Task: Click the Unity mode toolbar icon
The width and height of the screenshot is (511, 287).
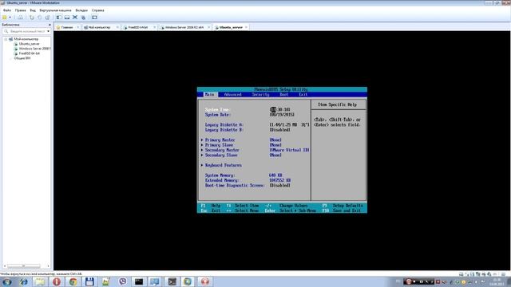Action: point(83,18)
